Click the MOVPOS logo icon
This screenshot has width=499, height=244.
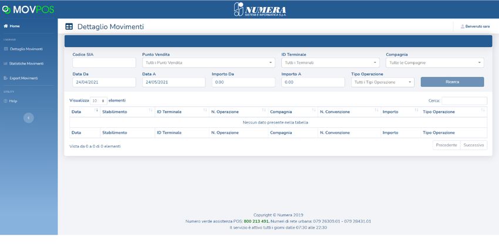(x=6, y=9)
